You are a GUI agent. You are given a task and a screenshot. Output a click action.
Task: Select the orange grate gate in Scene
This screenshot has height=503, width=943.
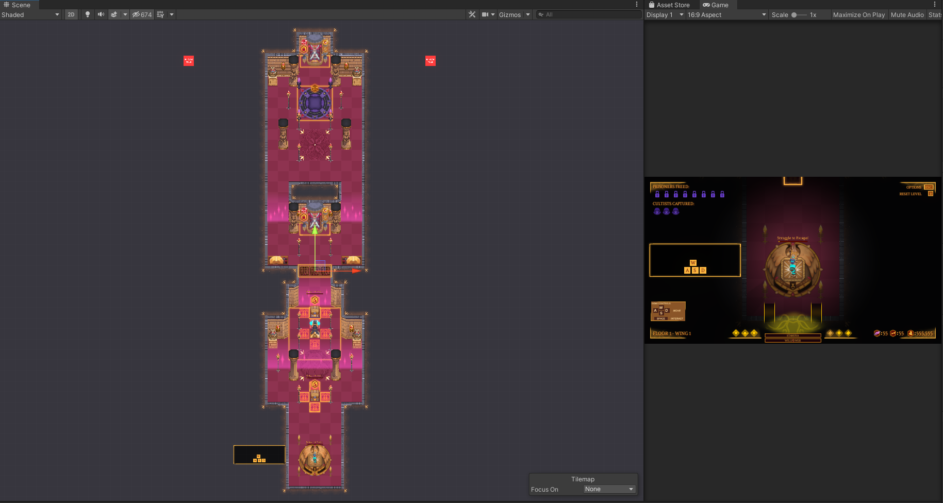tap(315, 271)
